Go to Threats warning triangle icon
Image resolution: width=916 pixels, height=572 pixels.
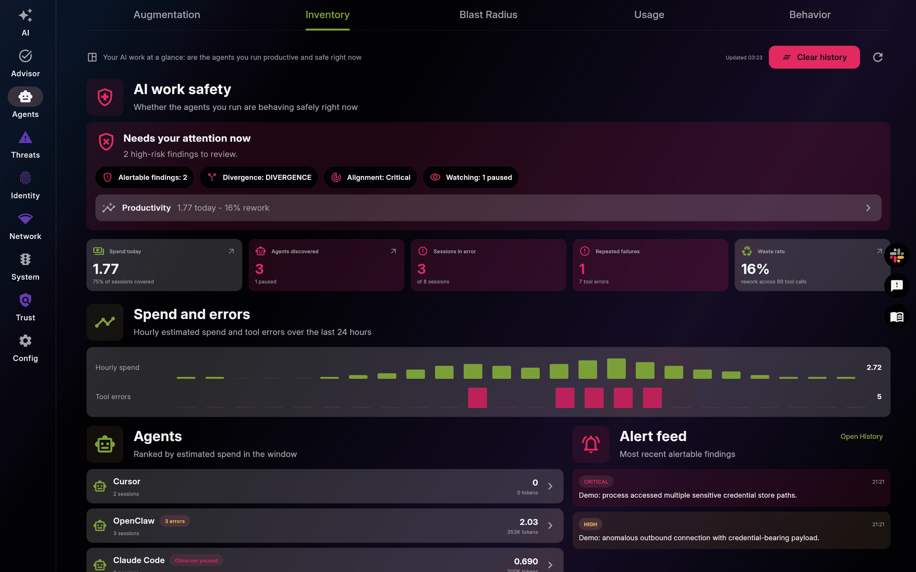point(25,138)
